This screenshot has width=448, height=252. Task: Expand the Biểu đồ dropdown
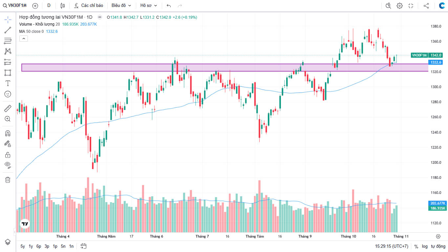click(121, 6)
